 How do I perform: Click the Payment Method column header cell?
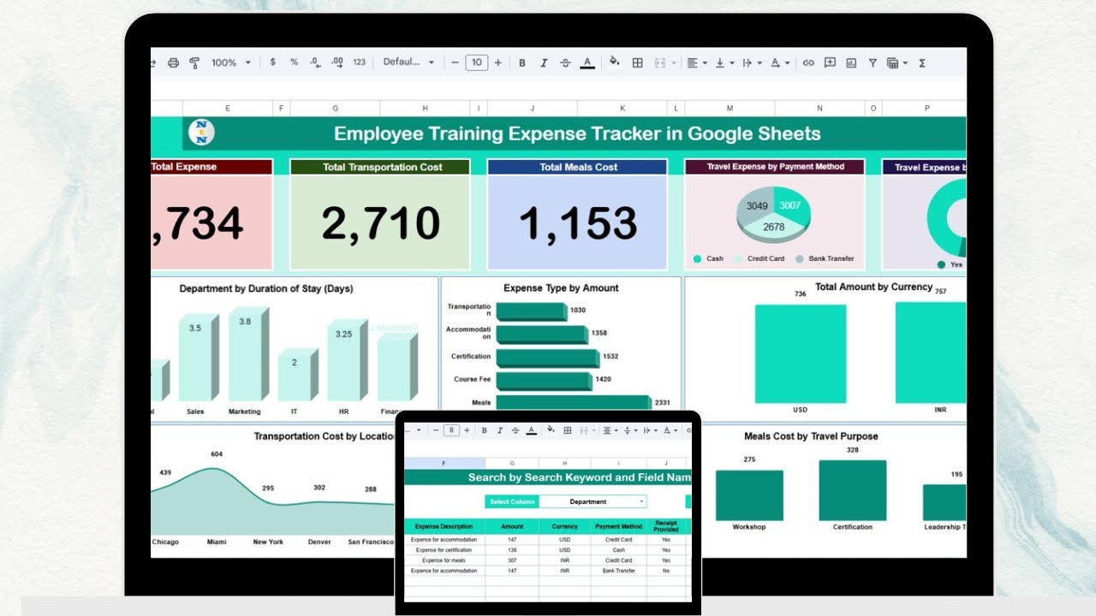pos(618,526)
